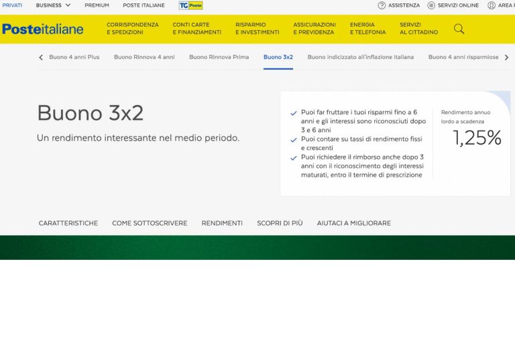Screen dimensions: 515x343
Task: Open Conti Carte e Finanziamenti menu
Action: click(196, 29)
